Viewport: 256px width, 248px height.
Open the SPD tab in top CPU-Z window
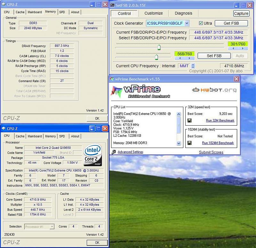(x=62, y=12)
